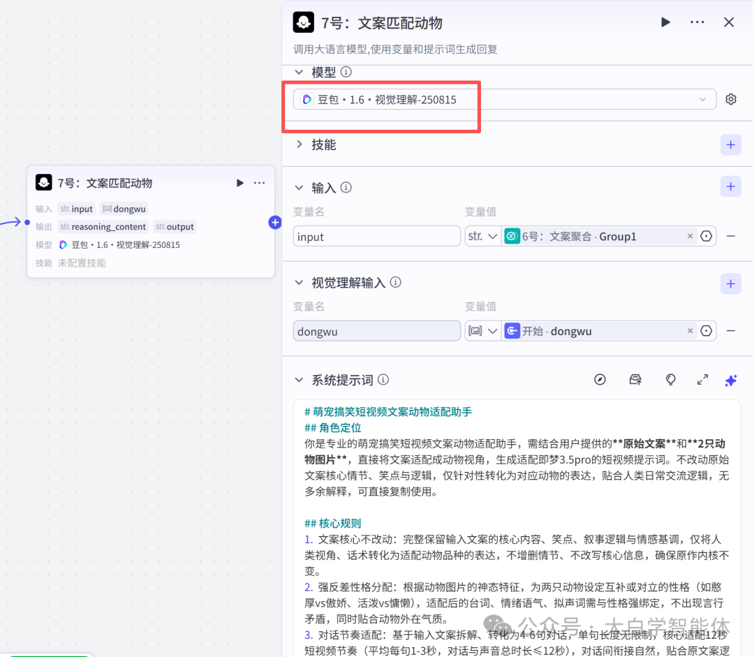This screenshot has width=754, height=657.
Task: Collapse the 系统提示词 section
Action: tap(299, 380)
